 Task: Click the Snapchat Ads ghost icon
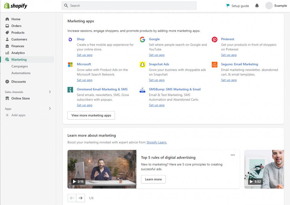142,65
